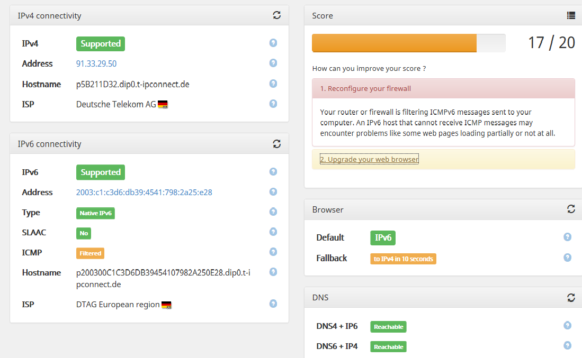
Task: Refresh the IPv6 connectivity panel
Action: (276, 143)
